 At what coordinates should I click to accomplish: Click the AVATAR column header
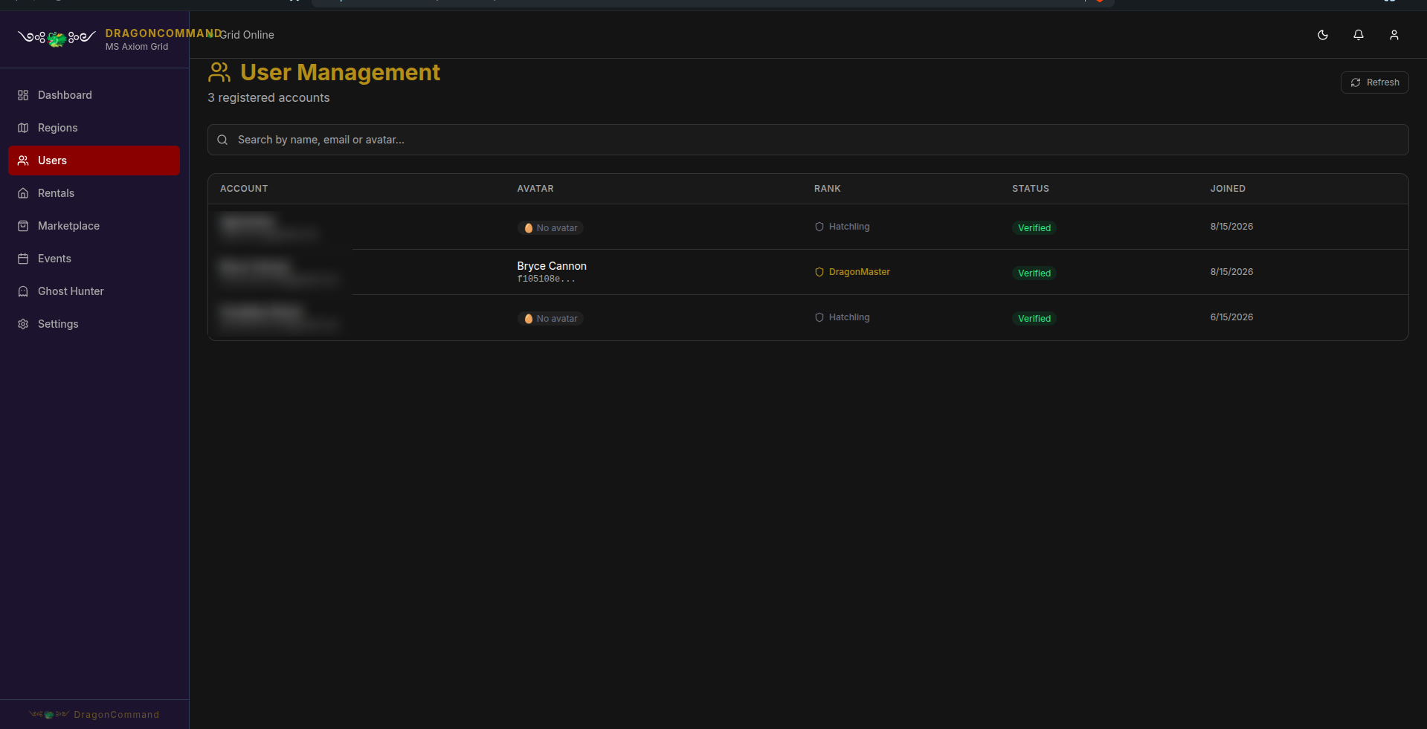(535, 189)
